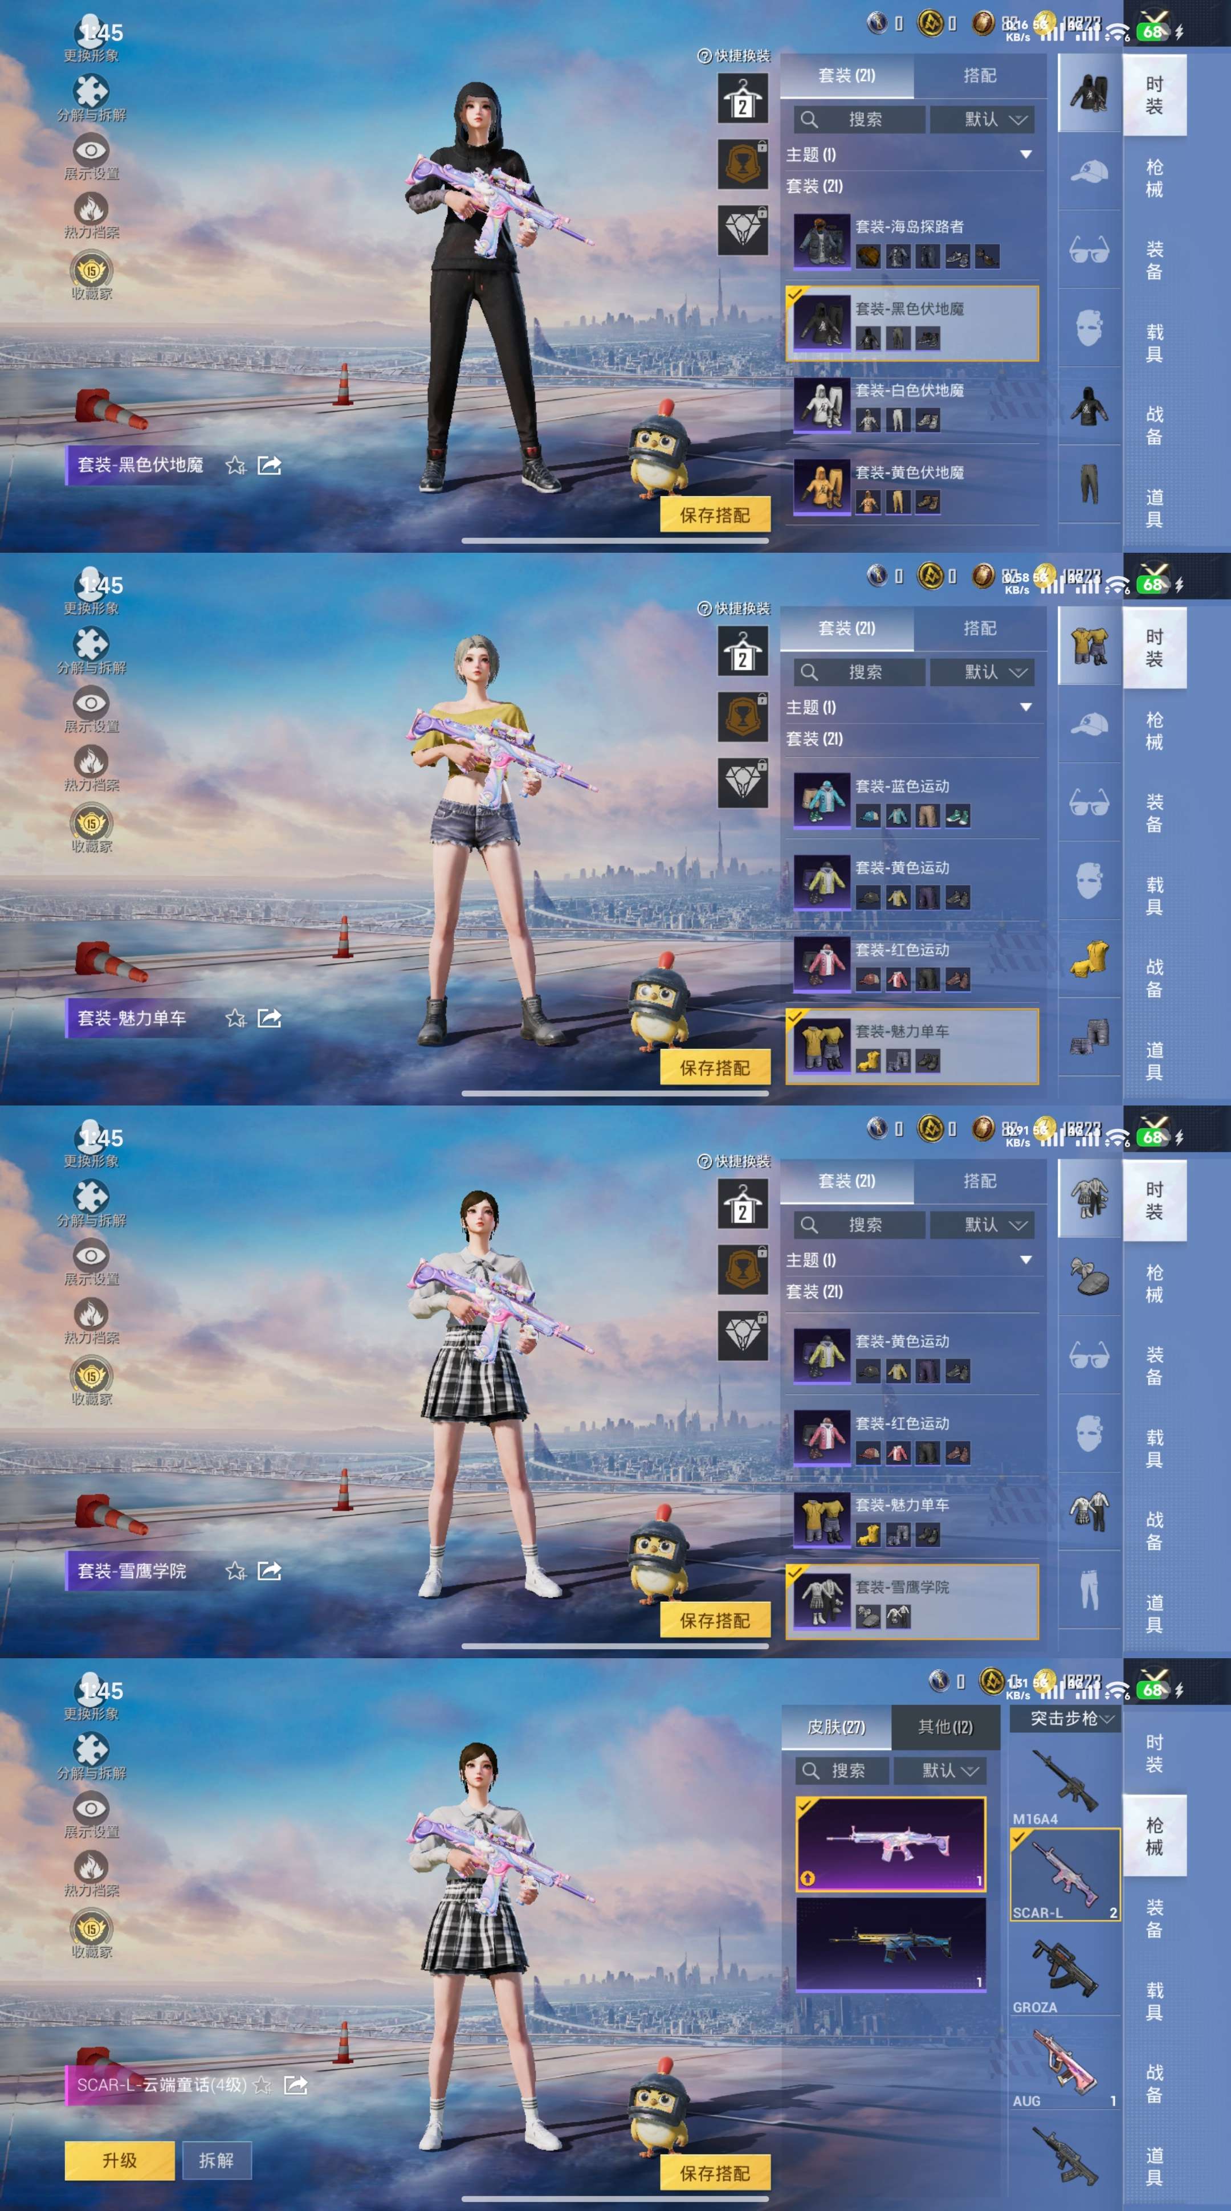This screenshot has height=2211, width=1231.
Task: Share the SCAR-L-云端童话(4级) skin using share icon
Action: pos(295,2085)
